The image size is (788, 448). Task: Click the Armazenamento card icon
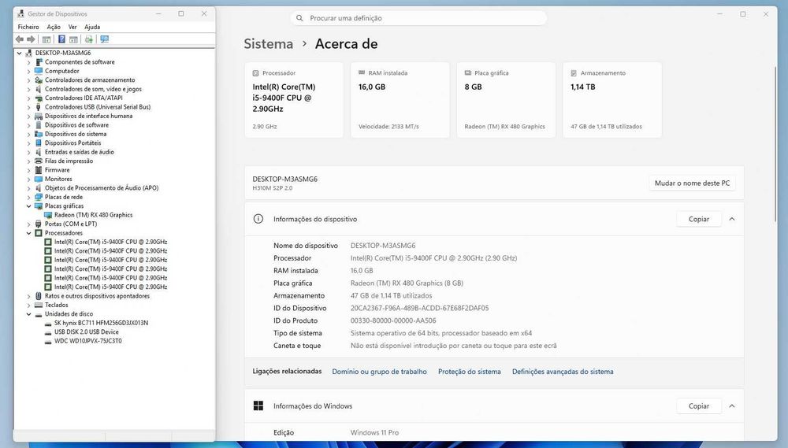574,73
